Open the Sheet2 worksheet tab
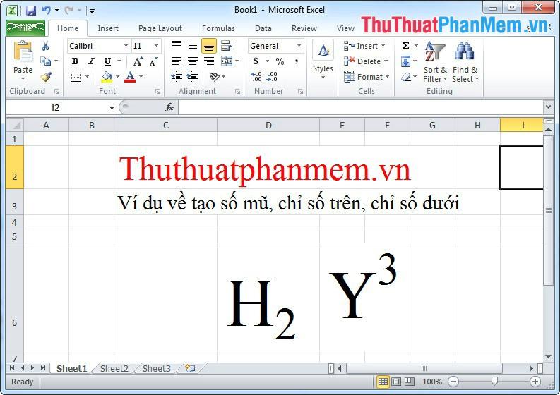Viewport: 560px width, 395px height. [x=114, y=368]
